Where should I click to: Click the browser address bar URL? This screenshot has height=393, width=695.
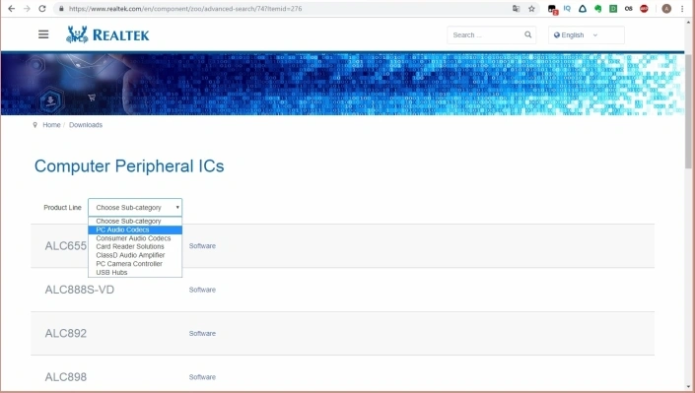(185, 9)
